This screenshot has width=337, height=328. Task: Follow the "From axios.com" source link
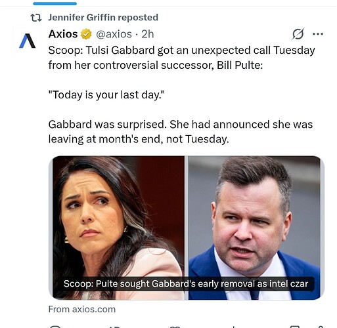coord(82,310)
